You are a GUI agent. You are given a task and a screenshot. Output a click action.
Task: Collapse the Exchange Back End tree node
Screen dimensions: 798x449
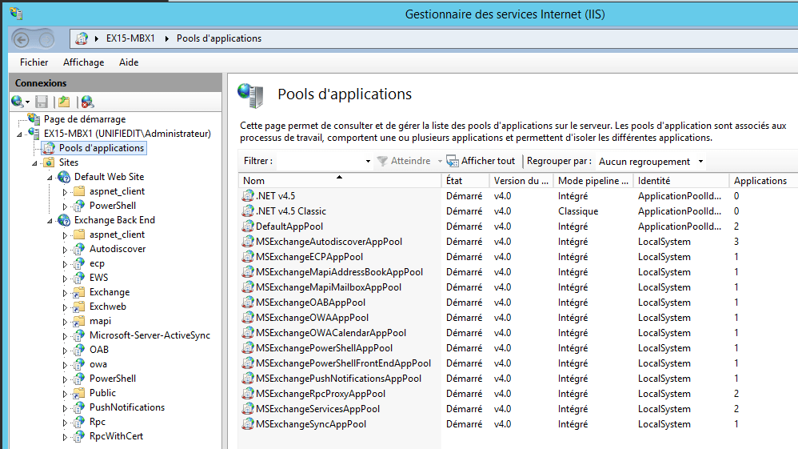pyautogui.click(x=50, y=220)
